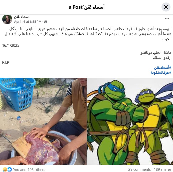
Task: Open the #أسماء_قنن hashtag
Action: (x=163, y=67)
